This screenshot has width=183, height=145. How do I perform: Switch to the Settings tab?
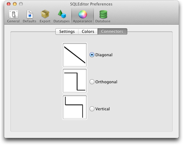click(x=67, y=31)
